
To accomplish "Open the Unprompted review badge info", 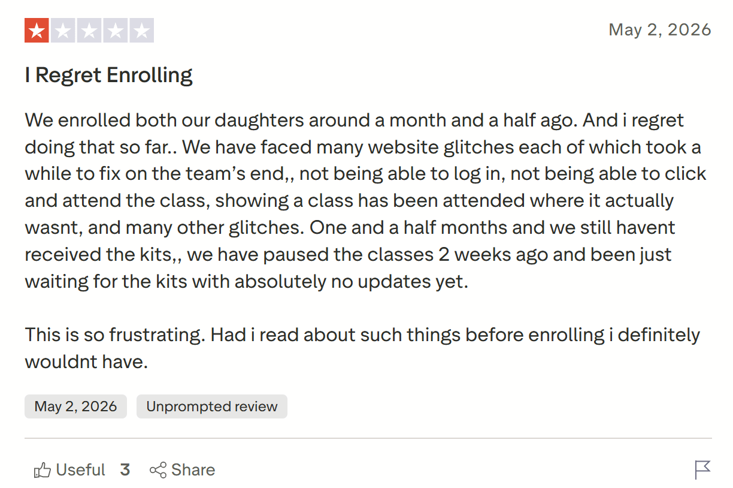I will [x=212, y=406].
